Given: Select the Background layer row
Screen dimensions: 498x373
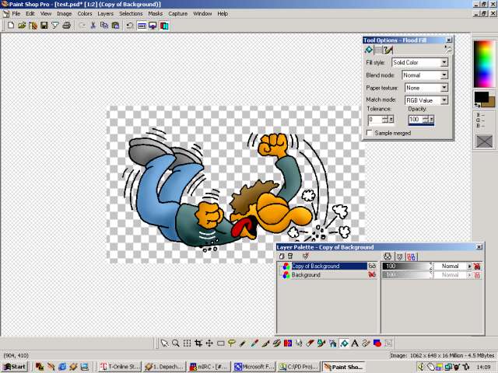Looking at the screenshot, I should point(327,274).
